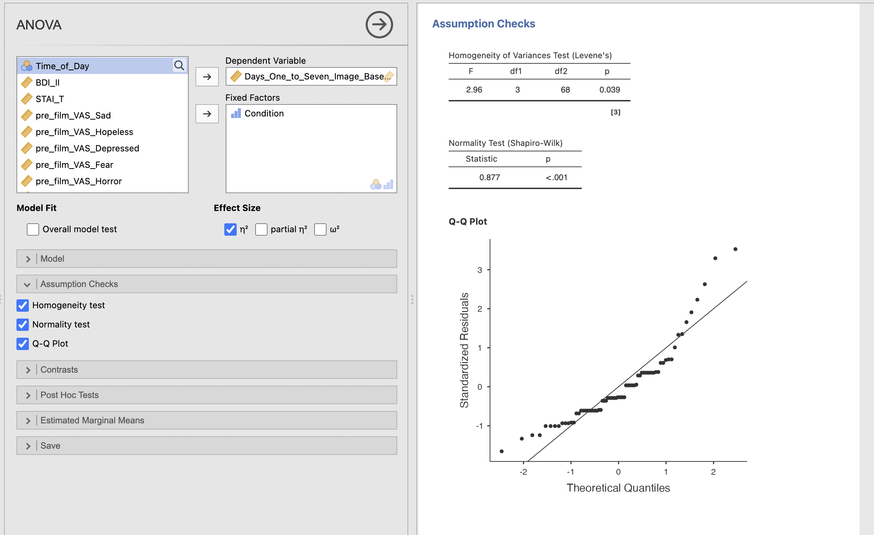Screen dimensions: 874x535
Task: Click the Shapiro-Wilk statistic 0.877
Action: (x=489, y=177)
